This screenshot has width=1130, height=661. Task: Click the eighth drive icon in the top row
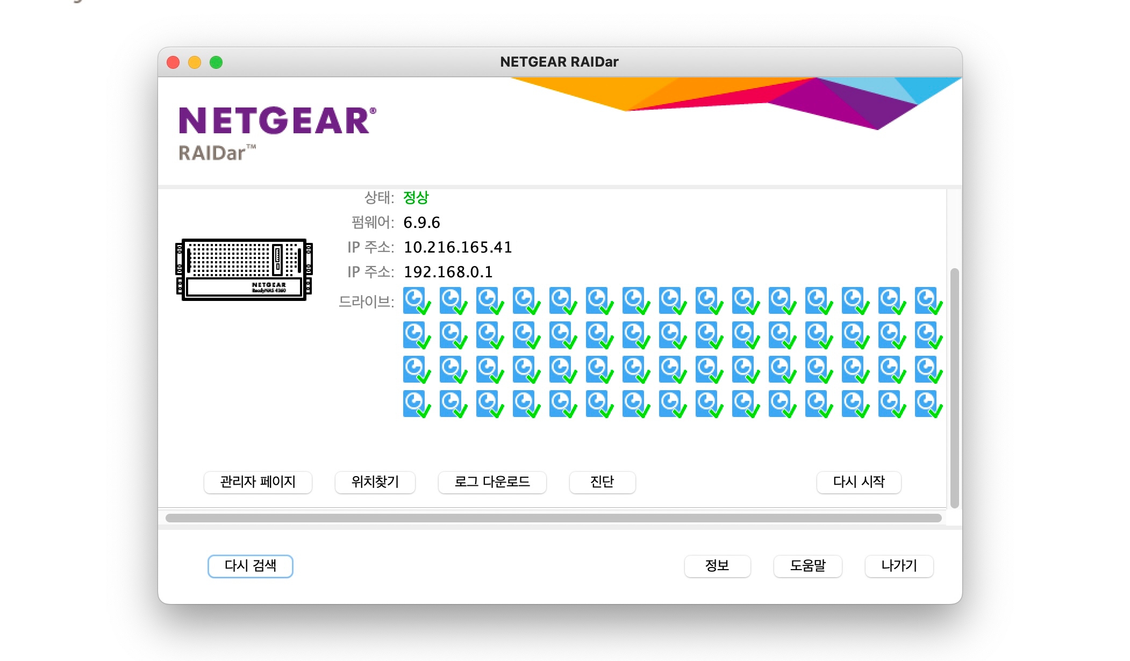pos(673,301)
